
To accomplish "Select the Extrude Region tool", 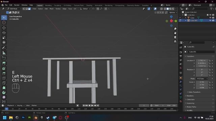I will click(x=4, y=64).
